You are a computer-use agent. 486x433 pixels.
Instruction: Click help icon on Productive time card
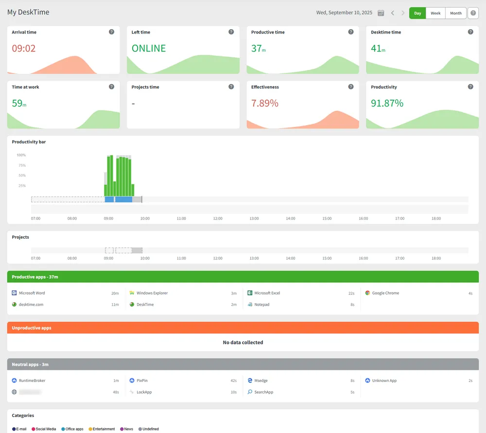(x=351, y=32)
